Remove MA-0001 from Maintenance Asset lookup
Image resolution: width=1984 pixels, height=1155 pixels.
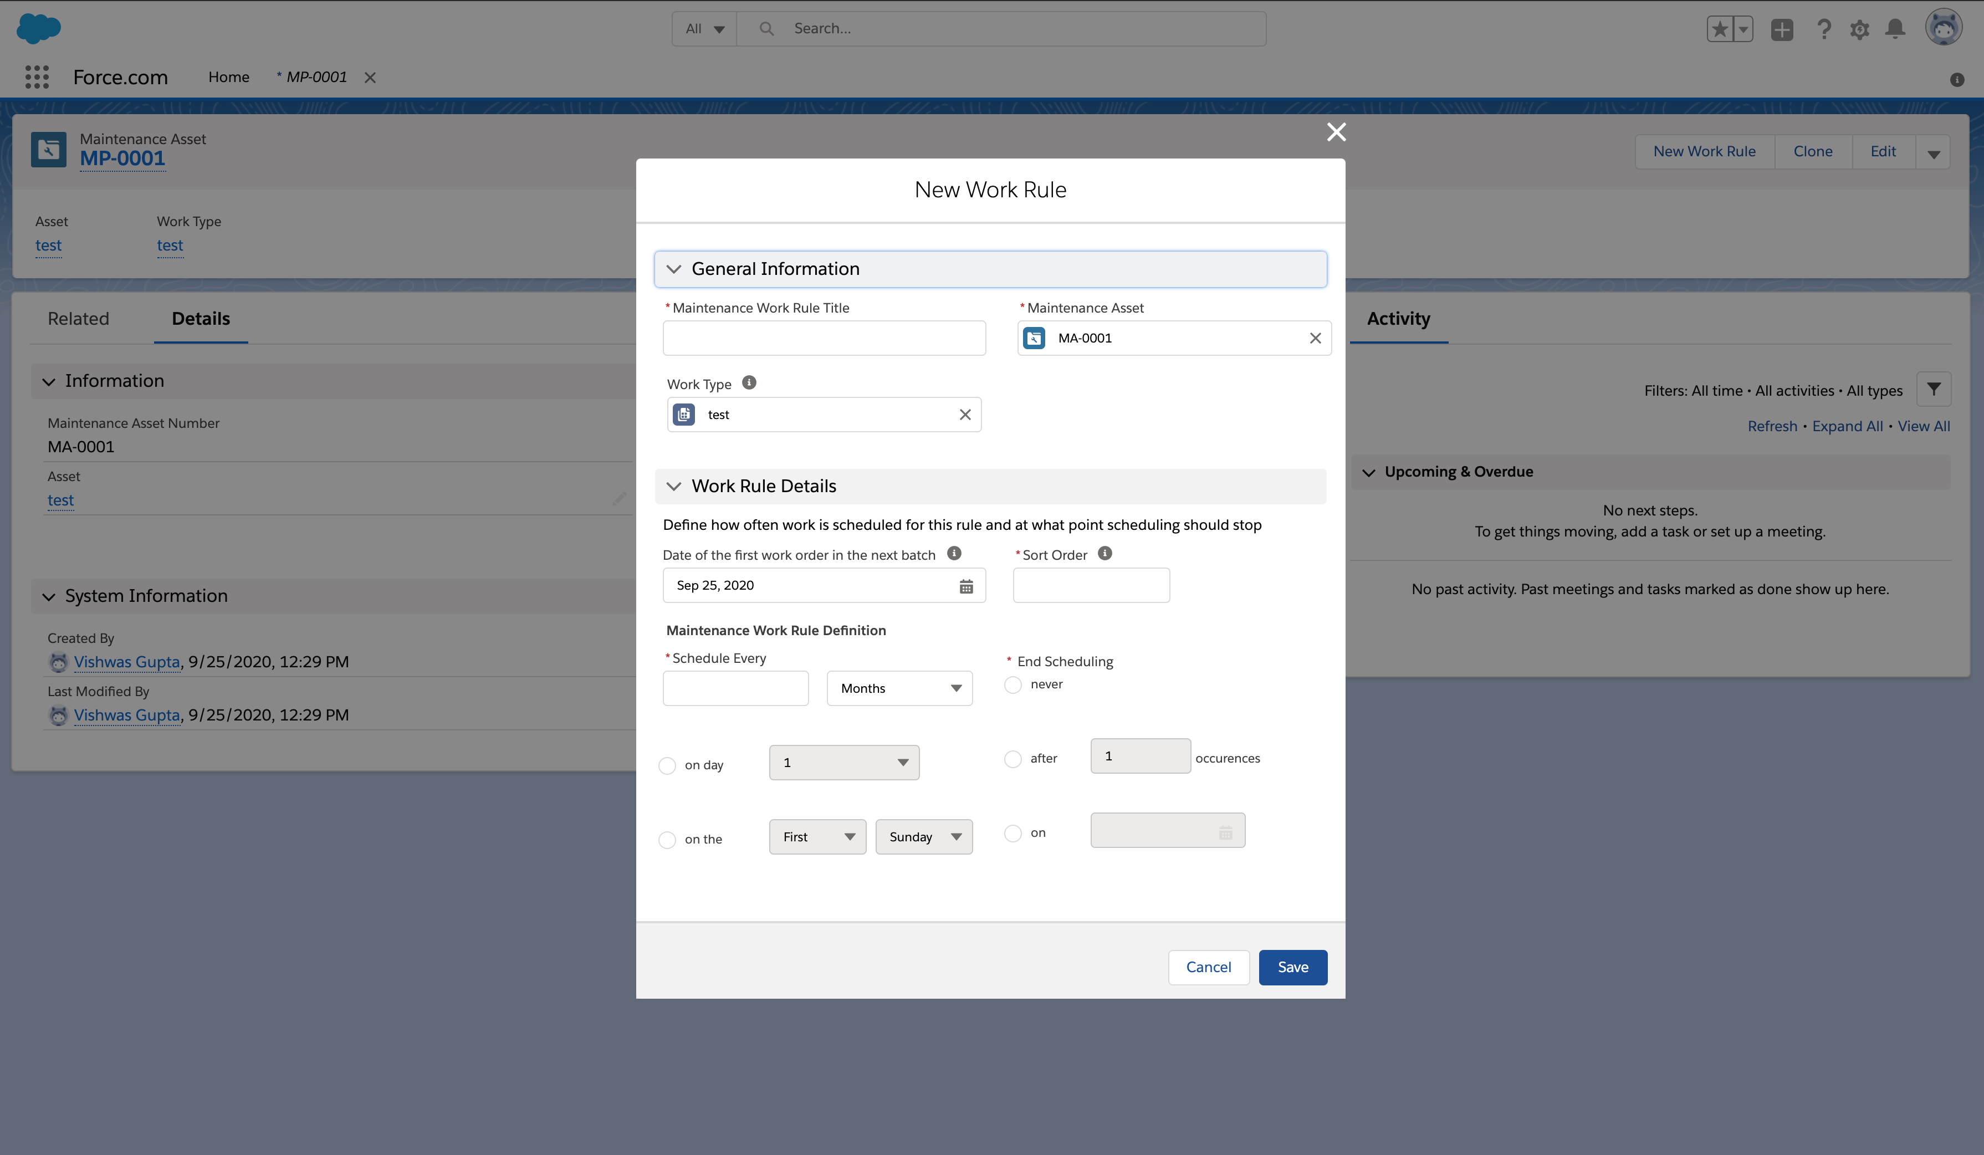(x=1315, y=338)
